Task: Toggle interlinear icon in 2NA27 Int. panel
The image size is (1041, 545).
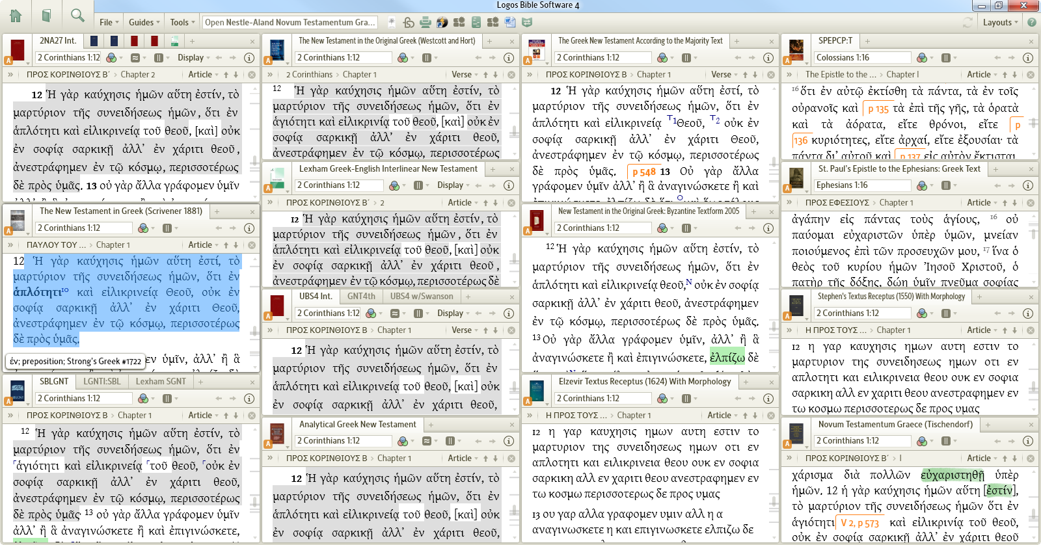Action: (x=135, y=57)
